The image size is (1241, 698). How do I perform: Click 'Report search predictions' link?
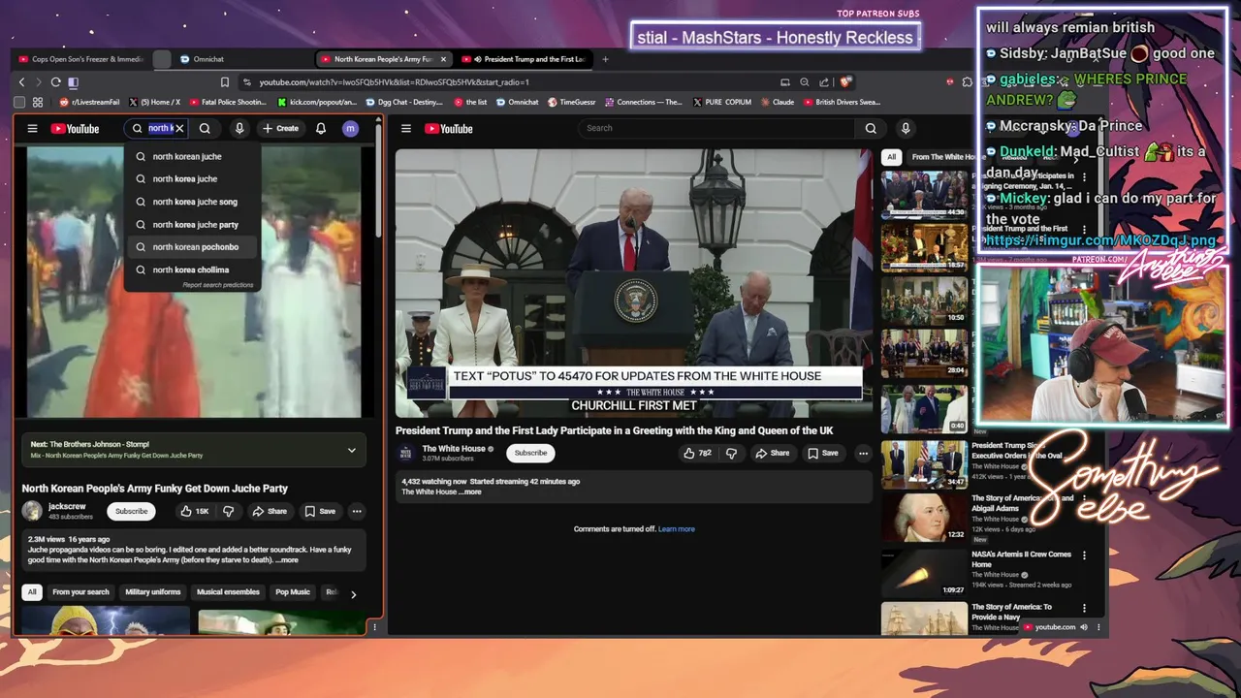coord(218,285)
